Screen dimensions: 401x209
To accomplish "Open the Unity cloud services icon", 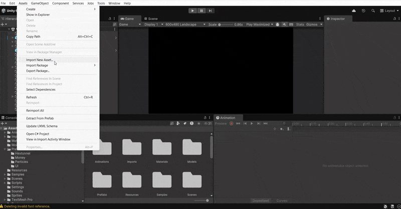I will [354, 11].
